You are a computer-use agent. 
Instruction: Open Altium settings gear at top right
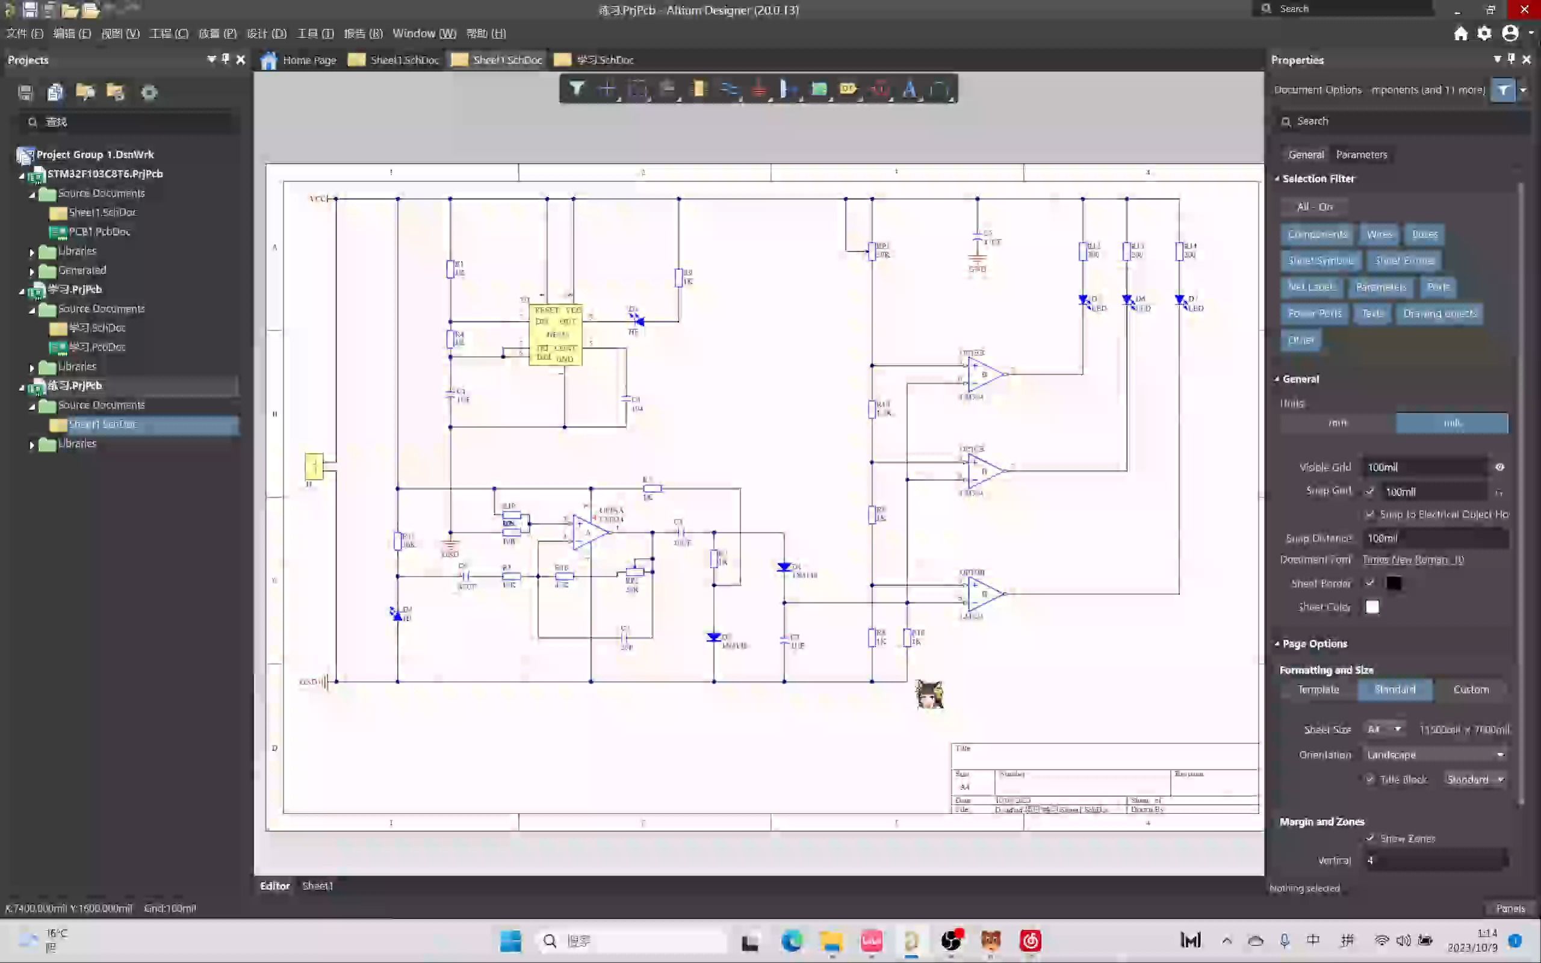click(1484, 33)
